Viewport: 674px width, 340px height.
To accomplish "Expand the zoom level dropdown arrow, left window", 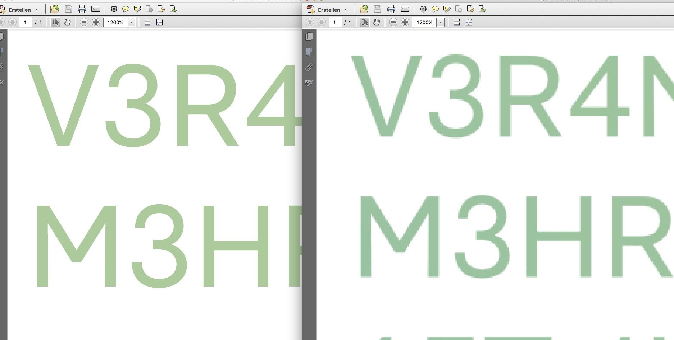I will (x=131, y=22).
